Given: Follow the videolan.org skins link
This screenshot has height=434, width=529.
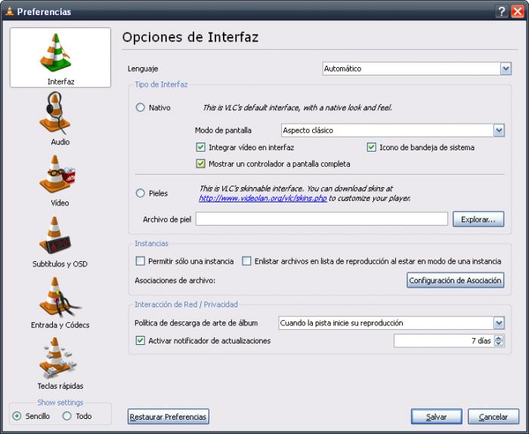Looking at the screenshot, I should click(x=252, y=199).
